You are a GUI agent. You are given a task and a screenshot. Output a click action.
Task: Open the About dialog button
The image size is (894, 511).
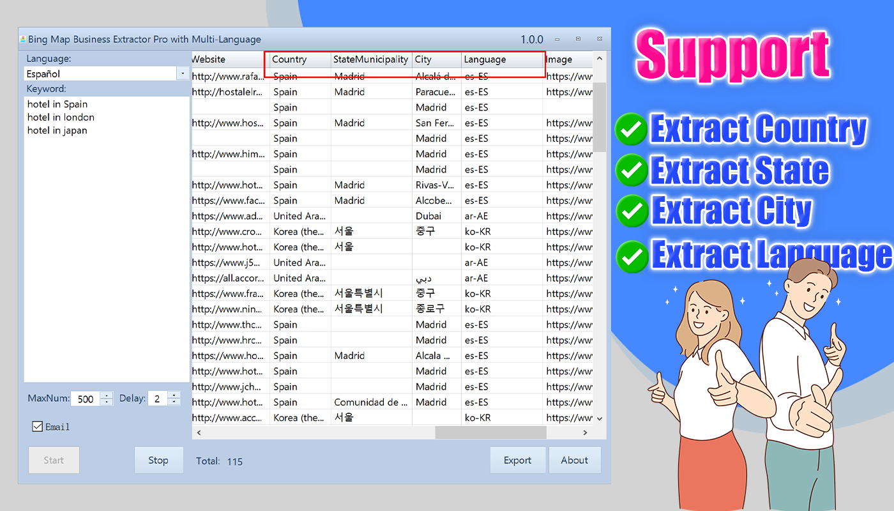pos(575,460)
